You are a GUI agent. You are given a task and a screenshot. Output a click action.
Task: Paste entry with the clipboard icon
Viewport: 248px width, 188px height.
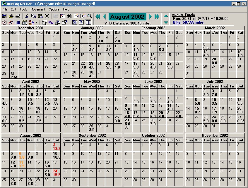point(40,16)
